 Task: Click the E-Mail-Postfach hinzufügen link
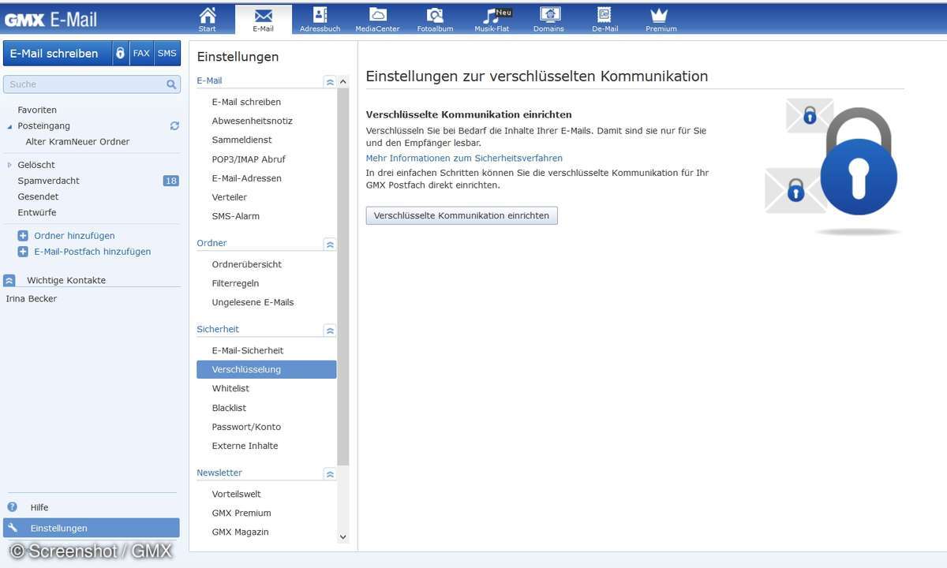tap(92, 252)
